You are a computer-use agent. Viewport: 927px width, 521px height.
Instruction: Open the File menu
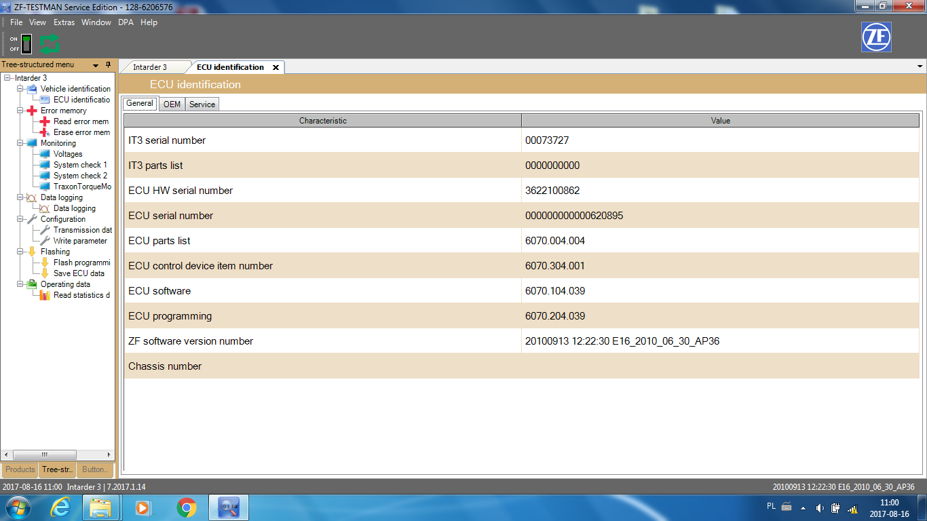pos(16,22)
